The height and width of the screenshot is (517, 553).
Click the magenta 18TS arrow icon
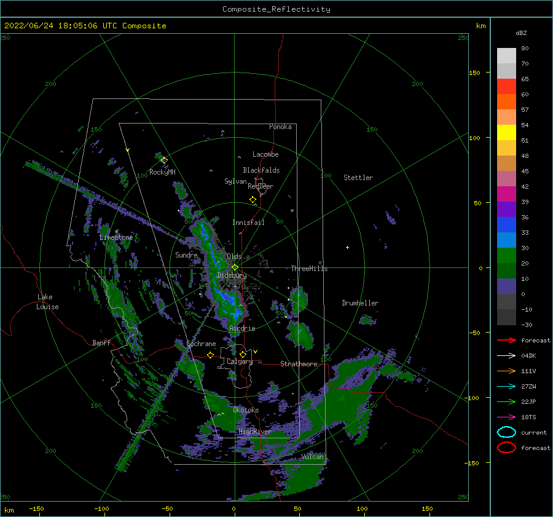tap(506, 417)
